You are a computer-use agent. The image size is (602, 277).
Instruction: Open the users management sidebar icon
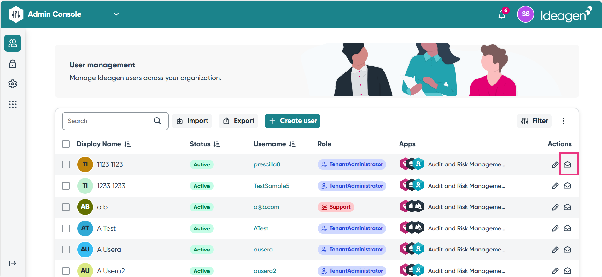pyautogui.click(x=13, y=43)
